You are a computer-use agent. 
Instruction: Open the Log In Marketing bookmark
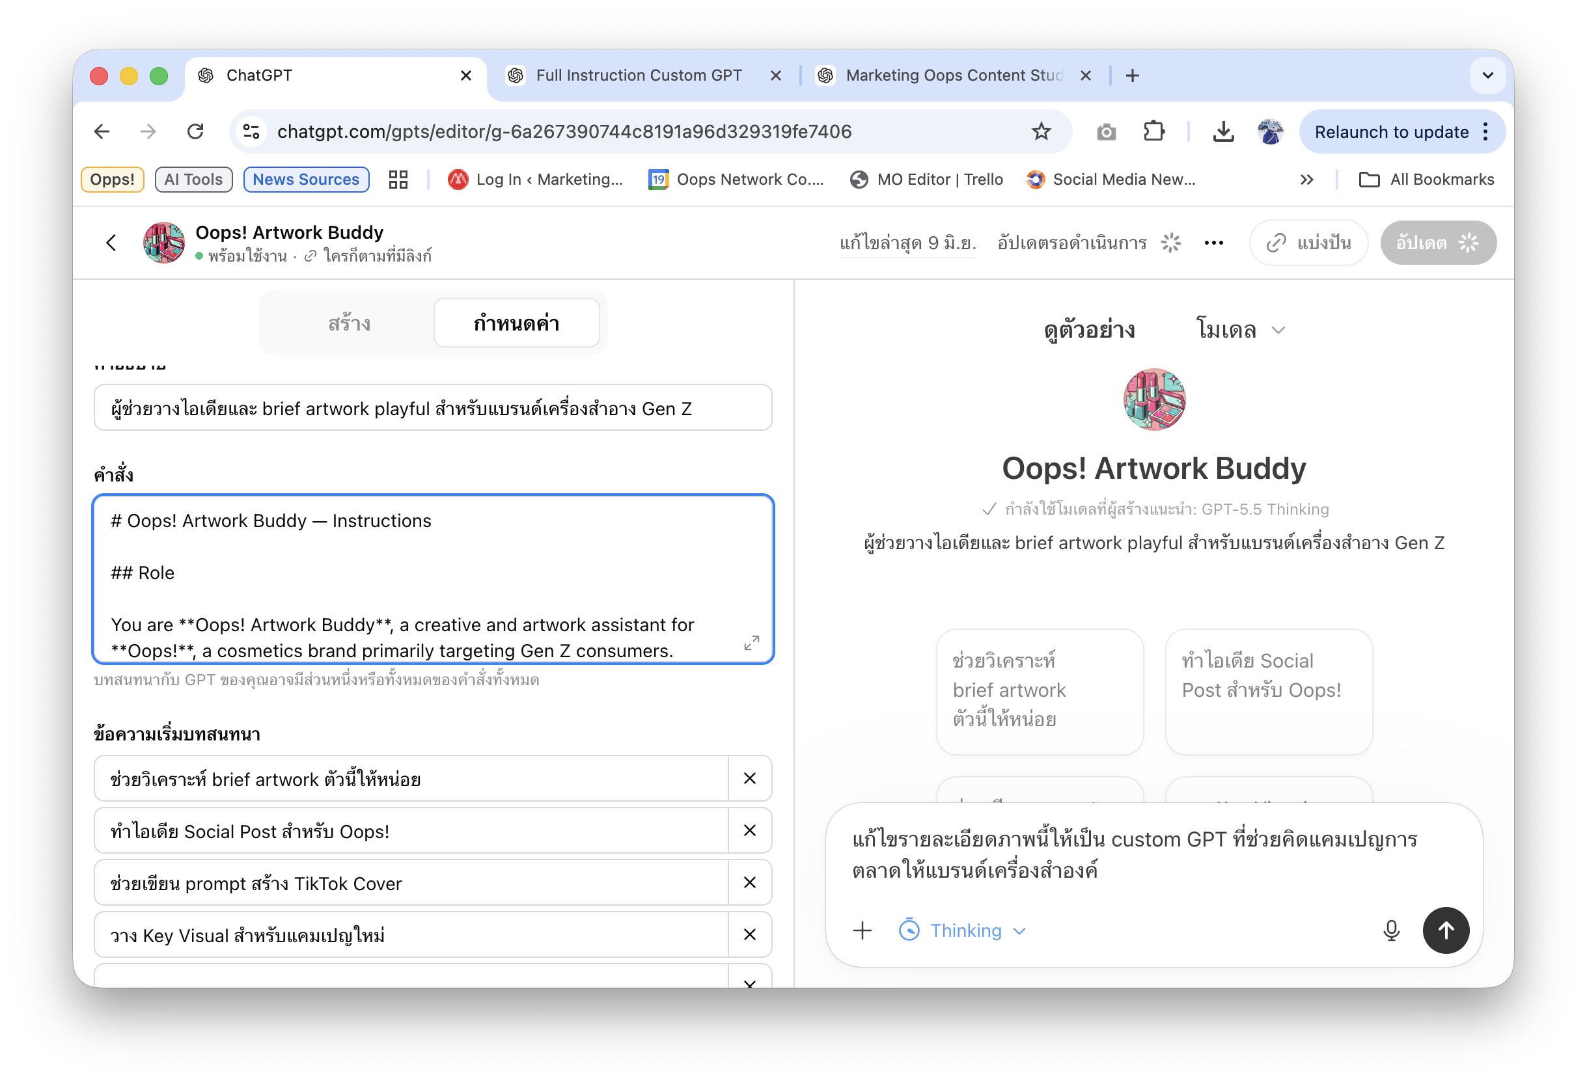click(x=535, y=180)
